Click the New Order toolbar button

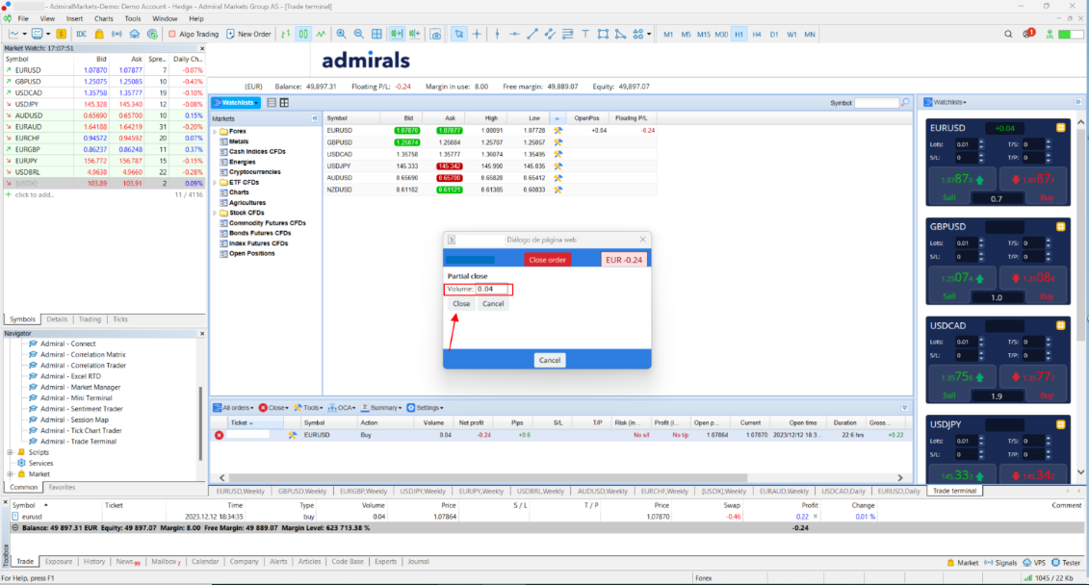(248, 34)
